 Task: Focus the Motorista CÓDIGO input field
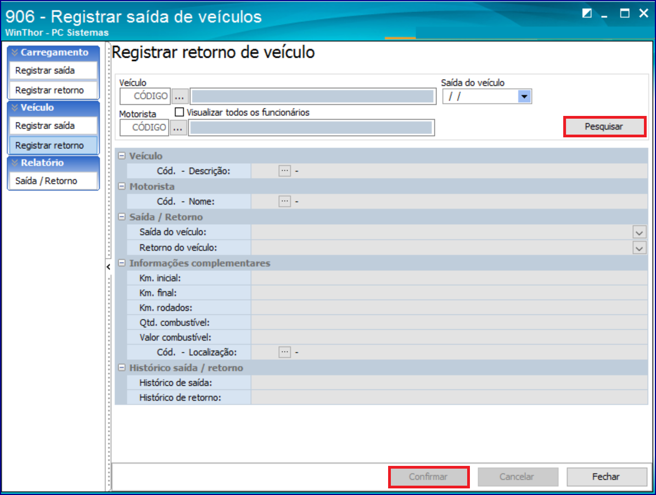[144, 127]
